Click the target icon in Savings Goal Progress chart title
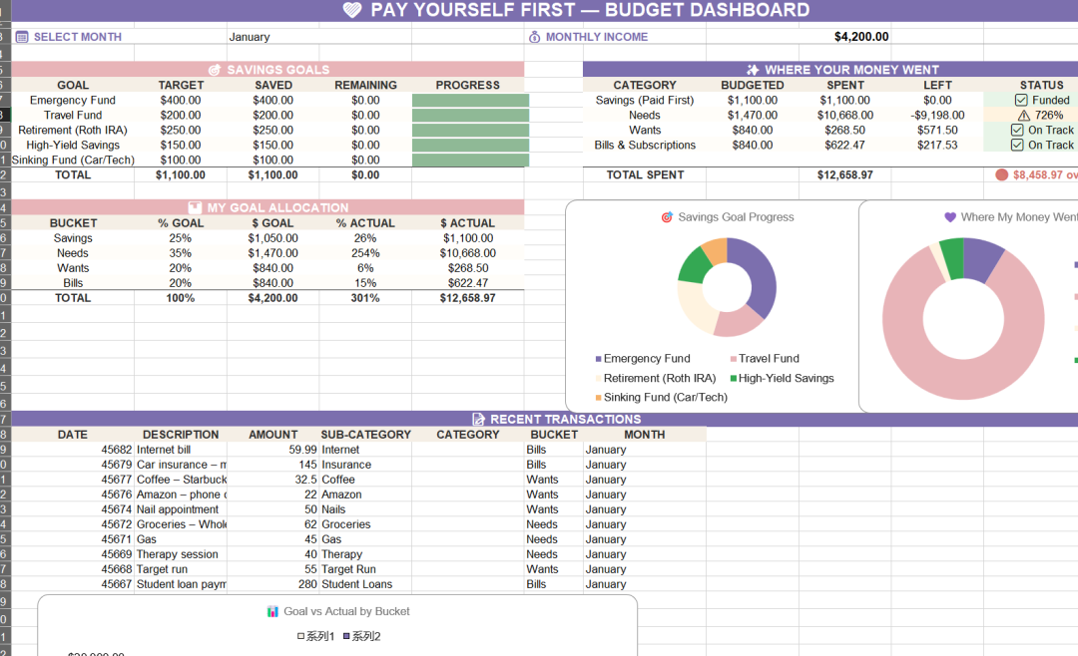 (x=667, y=217)
